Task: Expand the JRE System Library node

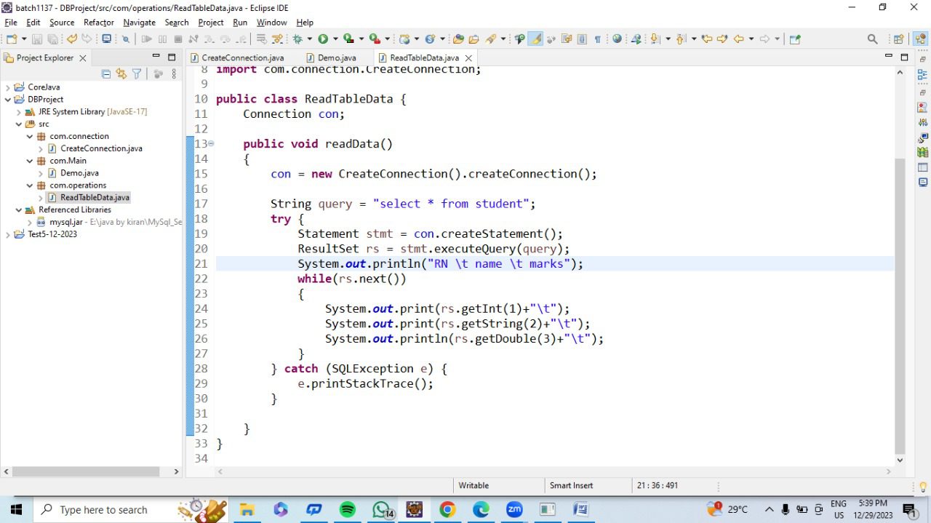Action: (19, 112)
